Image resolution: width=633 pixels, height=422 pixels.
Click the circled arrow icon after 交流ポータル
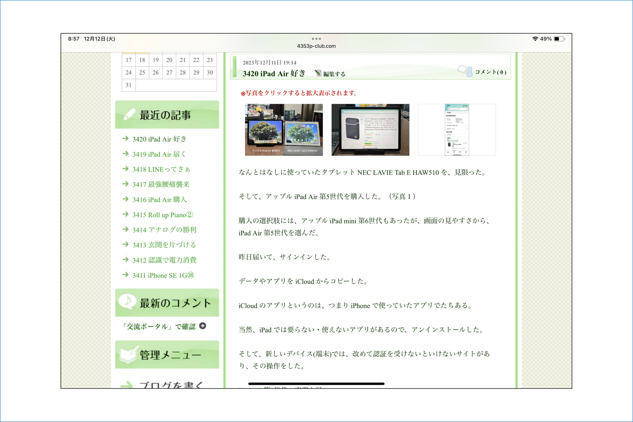click(203, 326)
